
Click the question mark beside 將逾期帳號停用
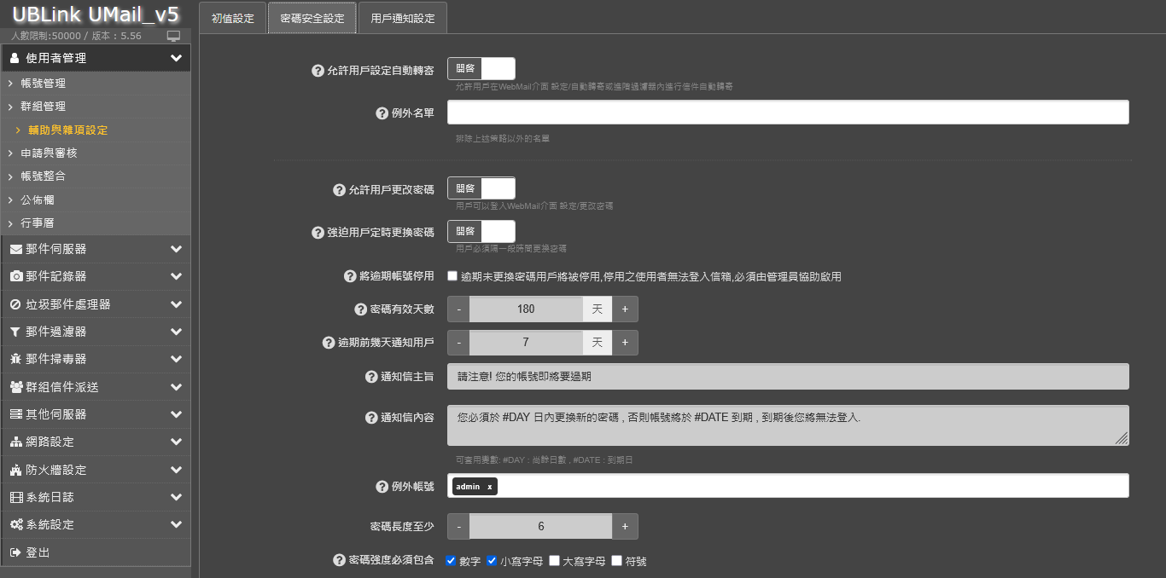[350, 276]
